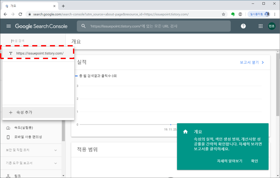This screenshot has width=280, height=178.
Task: Click 자세히 알아보기 in teal popup
Action: point(229,161)
